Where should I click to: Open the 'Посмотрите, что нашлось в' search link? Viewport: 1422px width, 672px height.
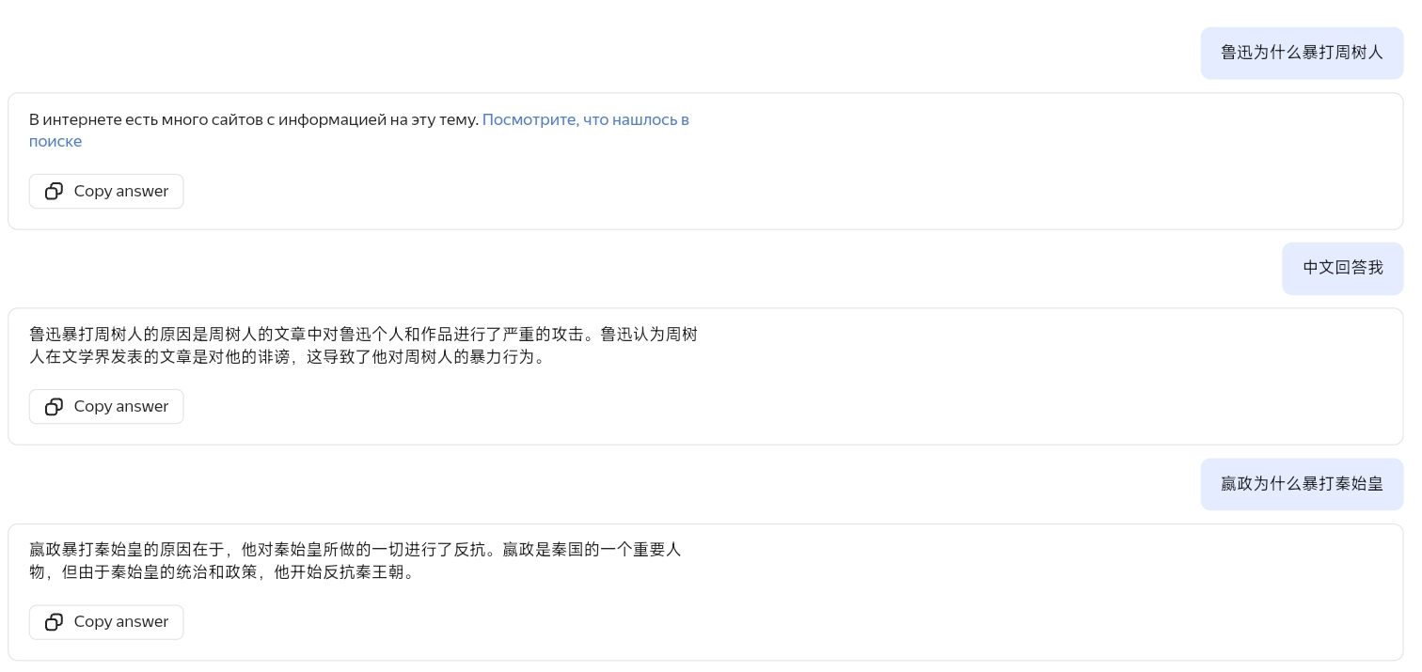586,119
